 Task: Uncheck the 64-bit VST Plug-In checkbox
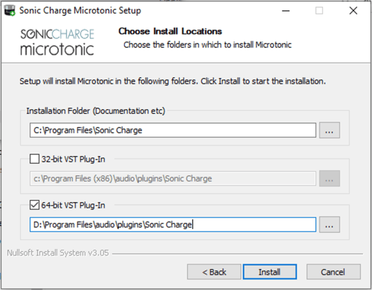34,205
